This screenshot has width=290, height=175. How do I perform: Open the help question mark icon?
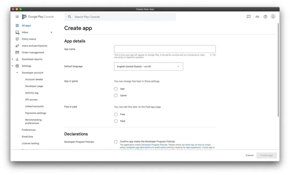pyautogui.click(x=265, y=17)
